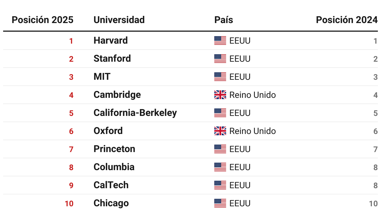Click the US flag in Princeton row

tap(220, 149)
